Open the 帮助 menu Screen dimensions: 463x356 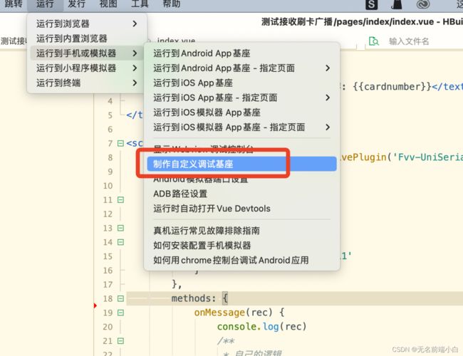[x=171, y=4]
